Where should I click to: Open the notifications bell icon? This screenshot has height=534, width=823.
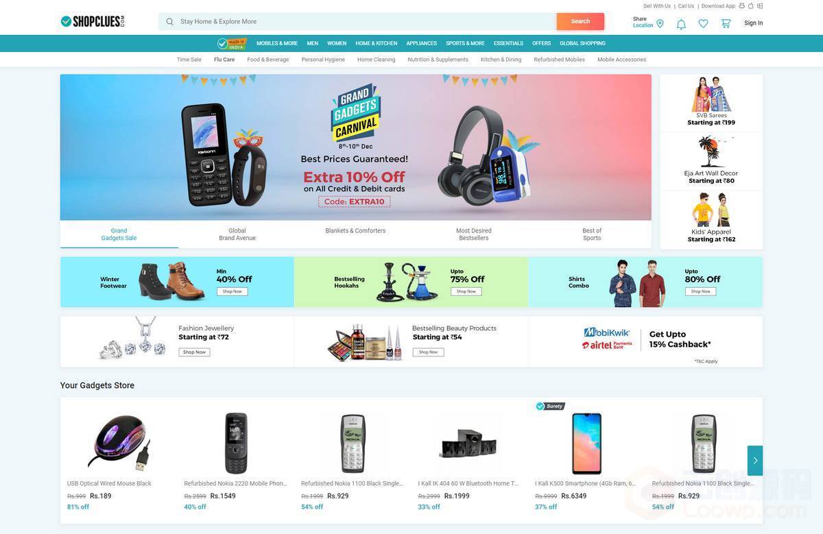click(681, 24)
